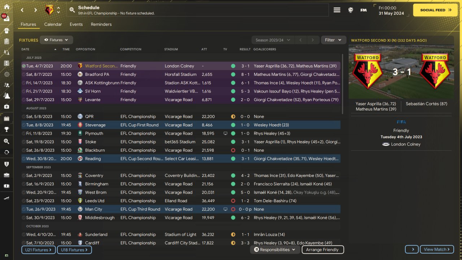Image resolution: width=462 pixels, height=260 pixels.
Task: Open U18 Fixtures
Action: 74,250
